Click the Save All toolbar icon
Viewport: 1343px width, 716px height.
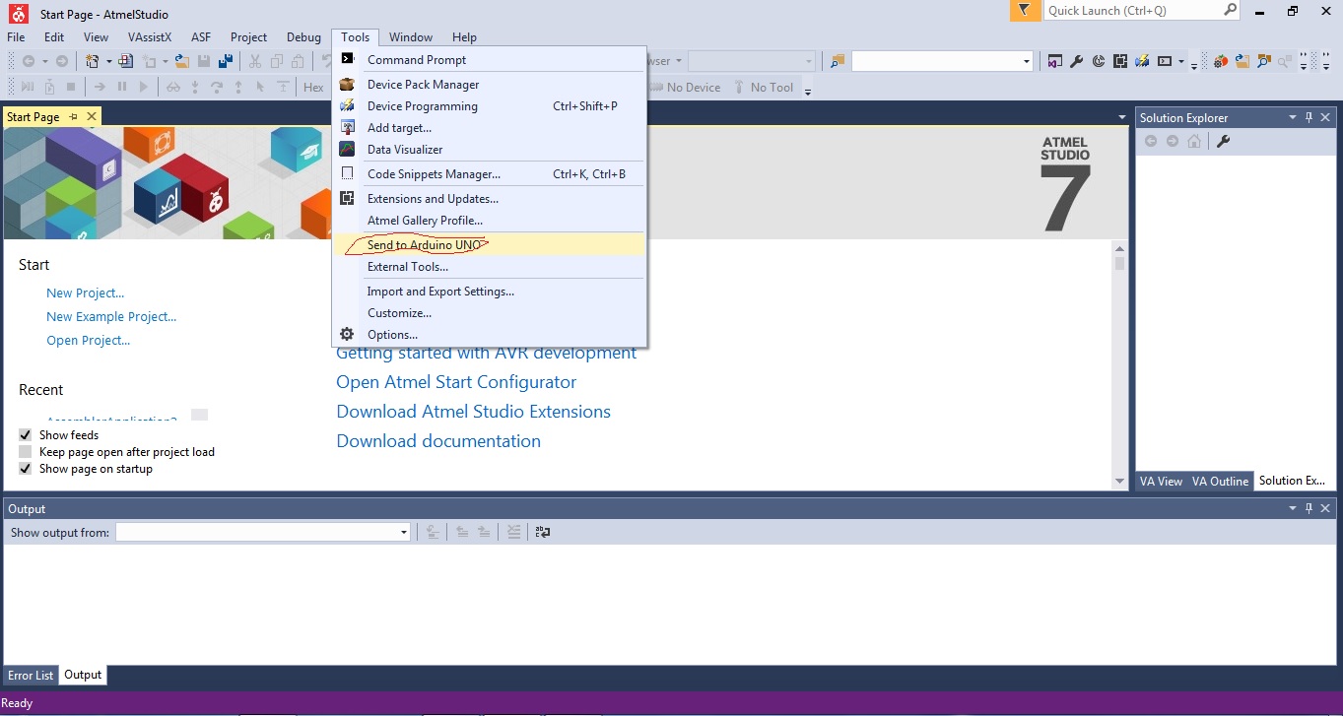[226, 61]
